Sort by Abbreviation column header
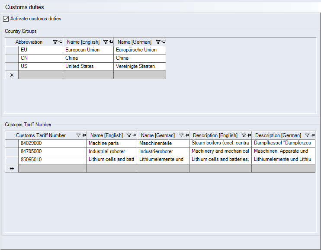Screen dimensions: 321x250 click(x=29, y=42)
